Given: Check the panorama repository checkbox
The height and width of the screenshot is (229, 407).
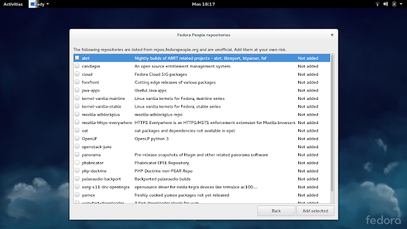Looking at the screenshot, I should [77, 155].
